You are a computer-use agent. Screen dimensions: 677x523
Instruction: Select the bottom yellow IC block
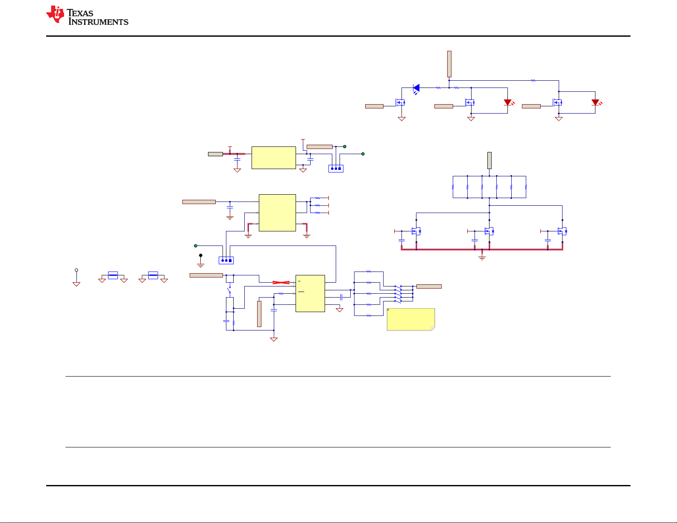310,293
